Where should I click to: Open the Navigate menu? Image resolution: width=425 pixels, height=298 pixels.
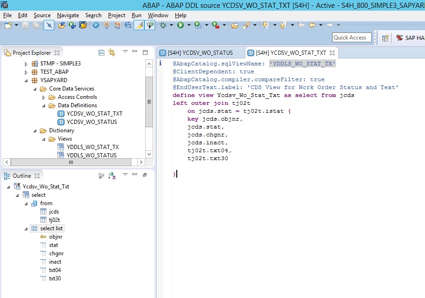pyautogui.click(x=68, y=15)
